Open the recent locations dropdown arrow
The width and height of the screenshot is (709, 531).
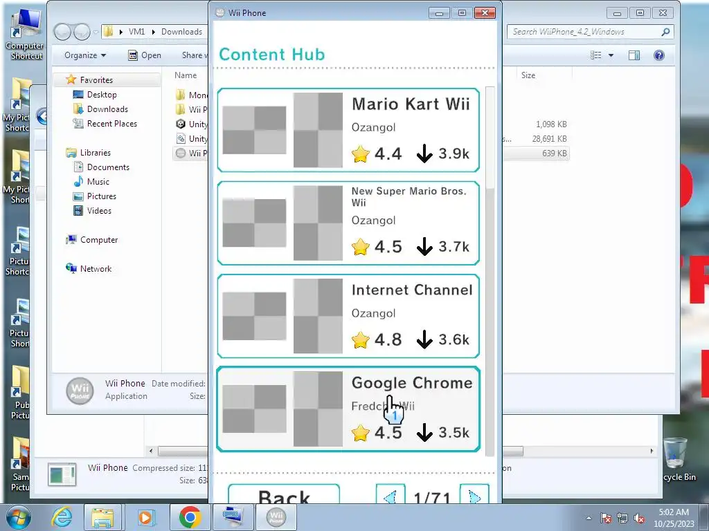coord(96,32)
